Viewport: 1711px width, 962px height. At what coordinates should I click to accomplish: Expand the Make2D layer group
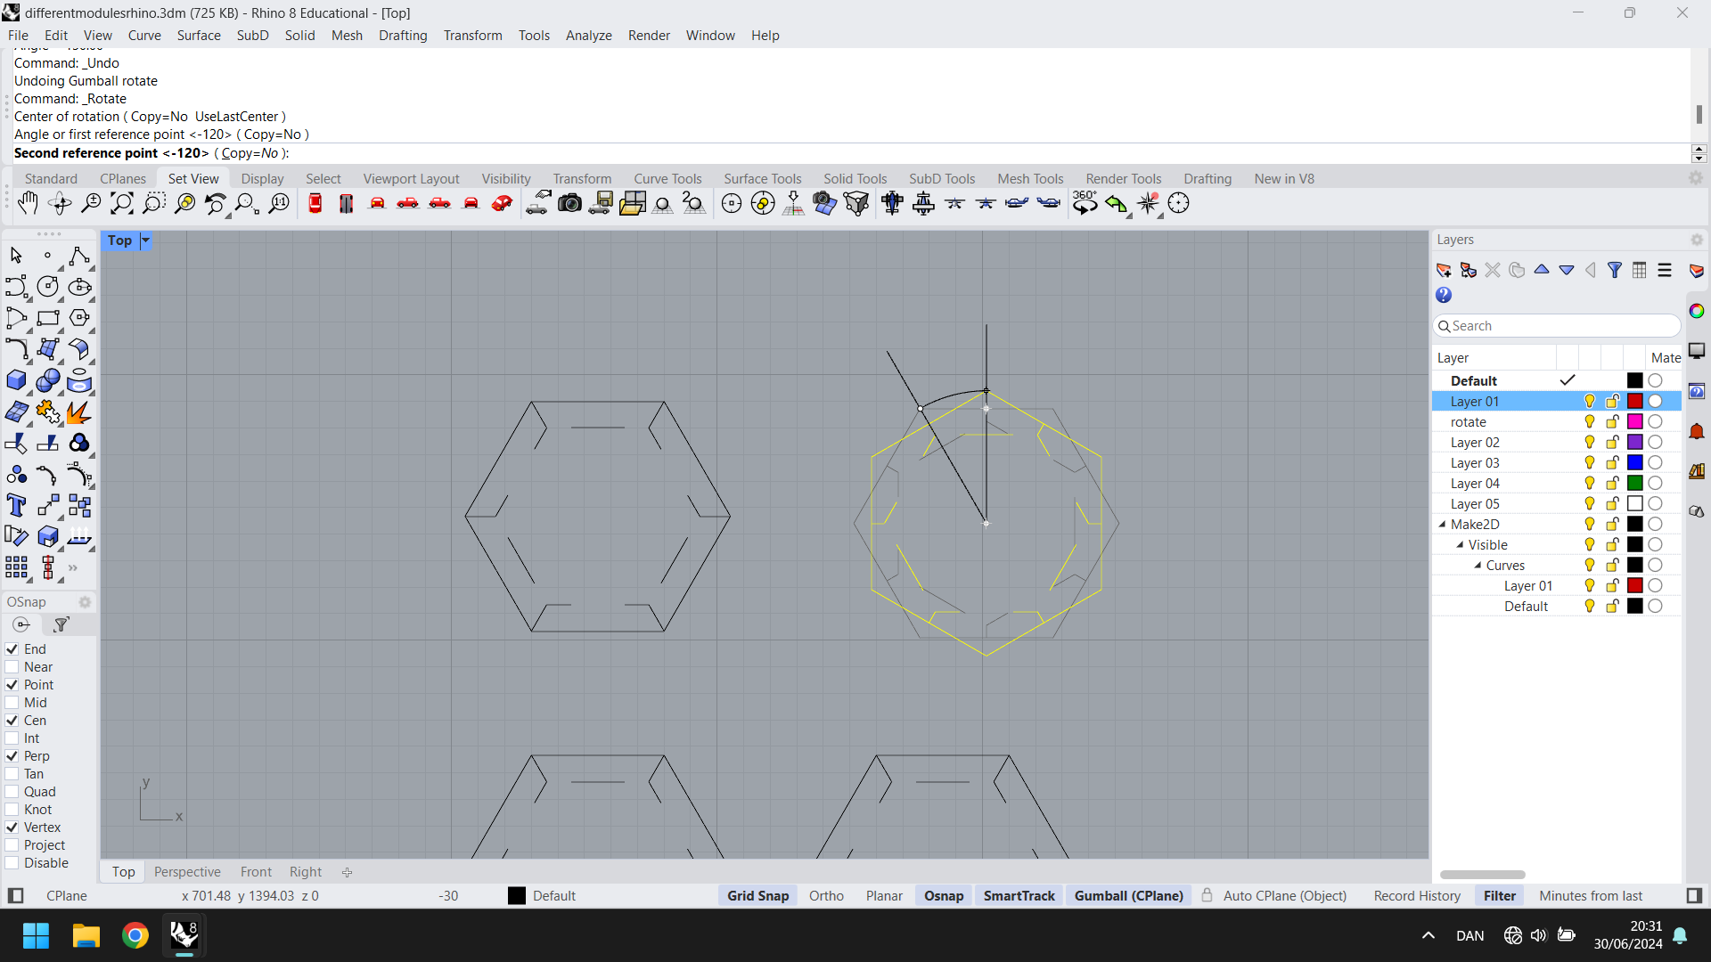(1445, 523)
